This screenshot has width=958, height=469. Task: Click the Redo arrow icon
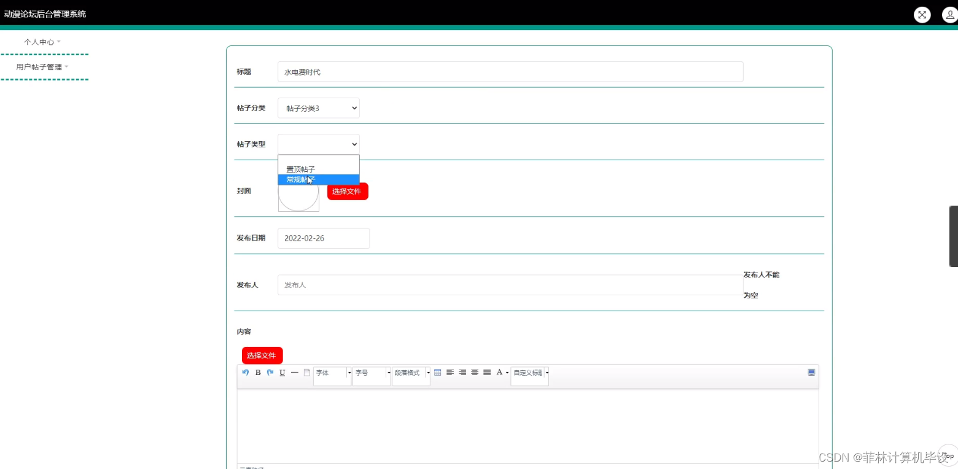270,373
